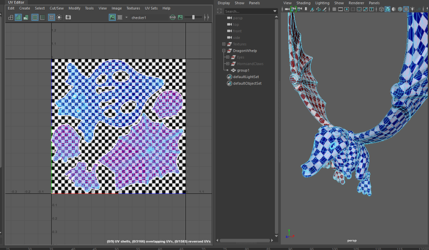Expand the Textures node in outliner

point(224,44)
